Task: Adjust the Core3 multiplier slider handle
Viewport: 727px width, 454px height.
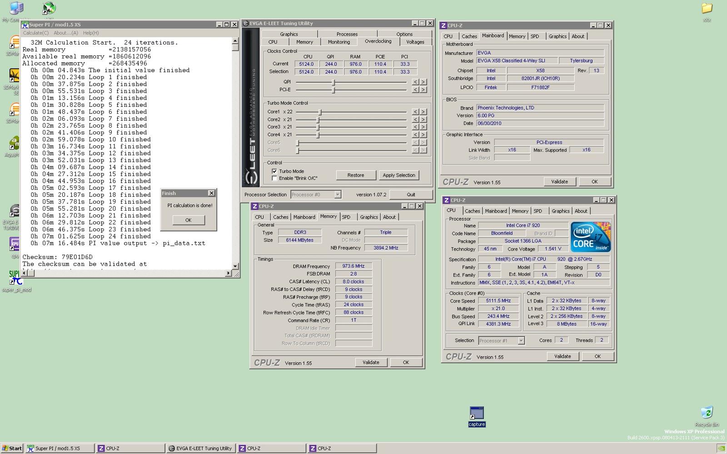Action: click(x=318, y=127)
